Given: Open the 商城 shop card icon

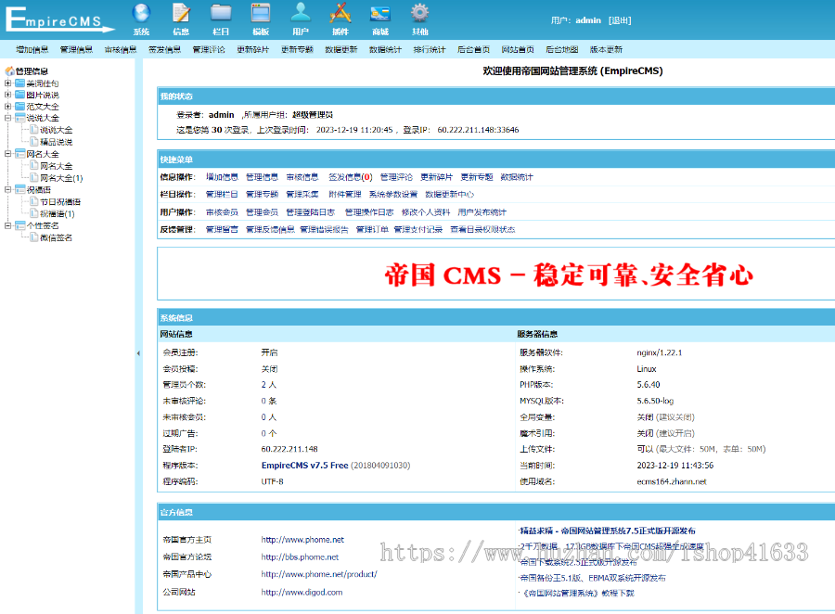Looking at the screenshot, I should [380, 14].
